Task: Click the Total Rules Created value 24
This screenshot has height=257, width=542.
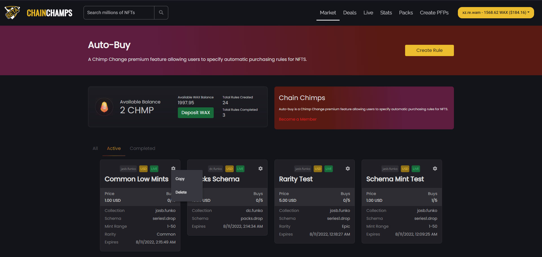Action: pyautogui.click(x=225, y=103)
